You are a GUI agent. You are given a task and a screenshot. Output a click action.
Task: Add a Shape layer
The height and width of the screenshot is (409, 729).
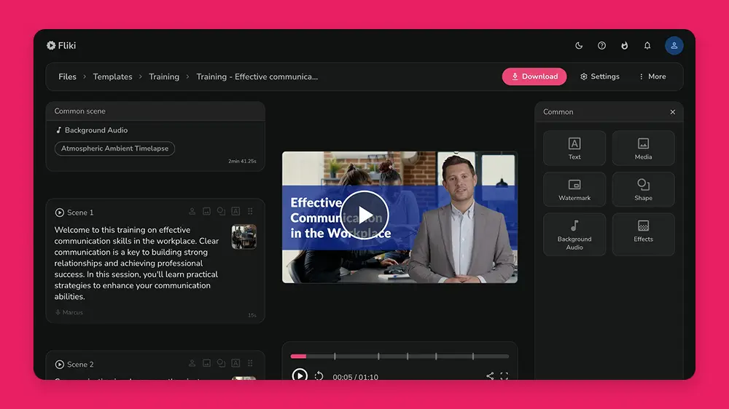point(643,189)
